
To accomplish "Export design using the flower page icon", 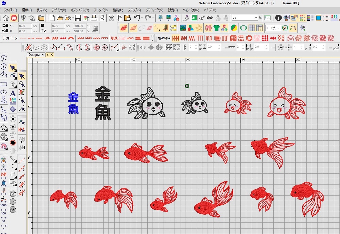I will [x=86, y=18].
